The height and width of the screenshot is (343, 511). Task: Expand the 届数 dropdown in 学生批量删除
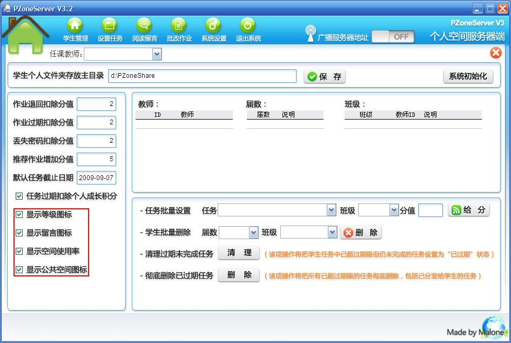[x=253, y=233]
